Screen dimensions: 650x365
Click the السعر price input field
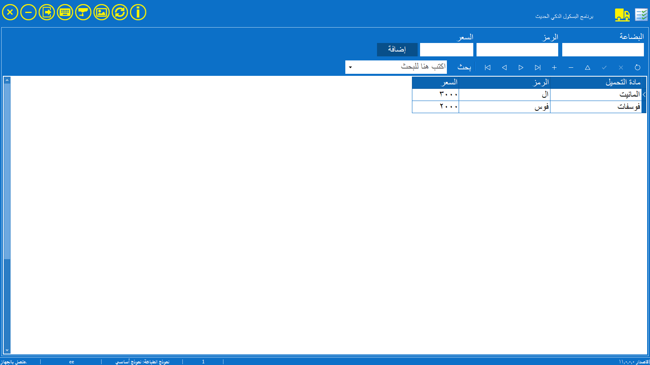(x=446, y=50)
